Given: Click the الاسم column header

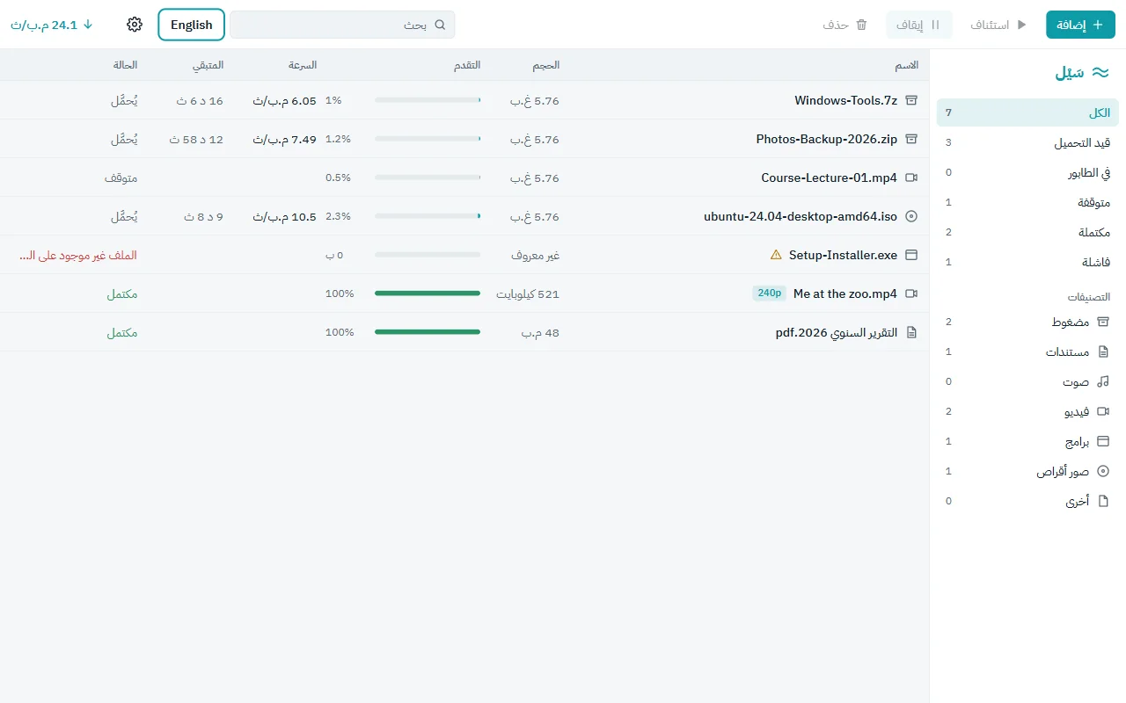Looking at the screenshot, I should (x=907, y=65).
